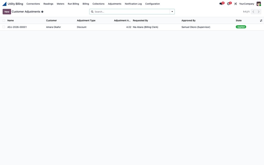The height and width of the screenshot is (165, 264).
Task: Sort by the Customer column header
Action: 52,21
